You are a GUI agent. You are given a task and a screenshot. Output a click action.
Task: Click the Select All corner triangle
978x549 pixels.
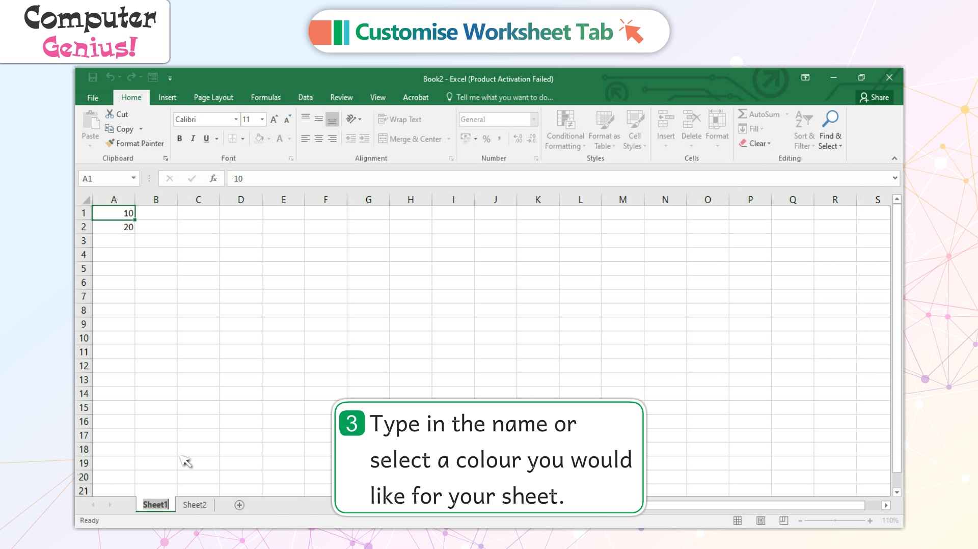[86, 199]
